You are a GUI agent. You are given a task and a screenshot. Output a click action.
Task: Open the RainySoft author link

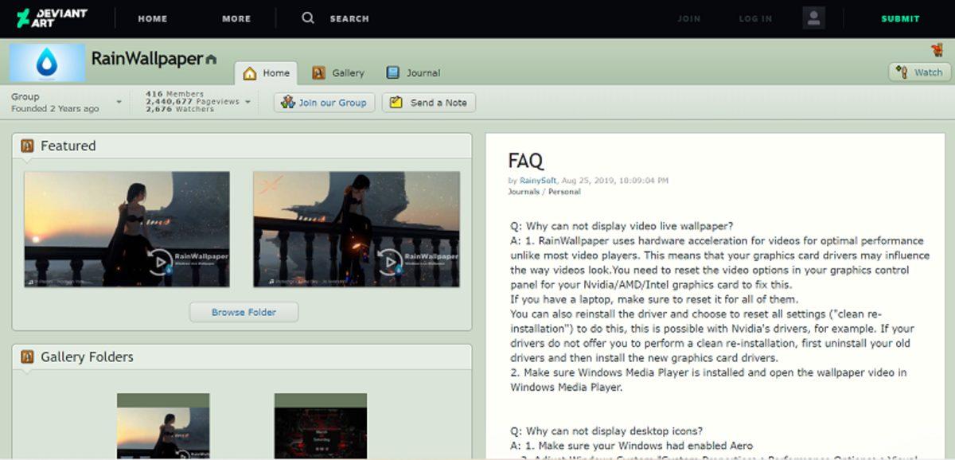click(538, 181)
